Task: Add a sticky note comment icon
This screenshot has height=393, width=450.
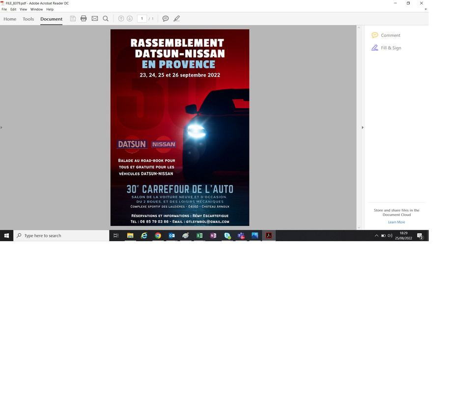Action: point(166,19)
